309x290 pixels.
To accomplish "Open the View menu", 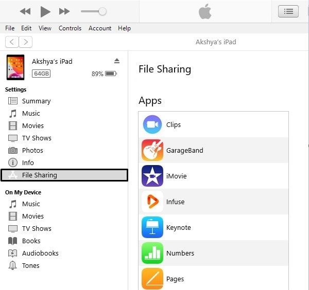I will click(x=45, y=28).
